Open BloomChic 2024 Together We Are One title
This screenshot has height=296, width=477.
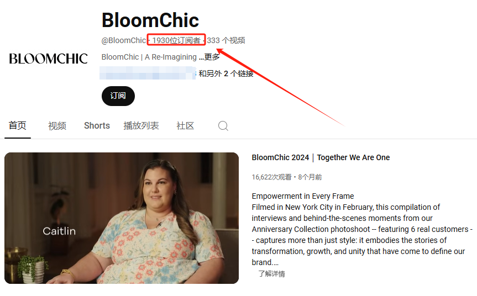(x=321, y=157)
